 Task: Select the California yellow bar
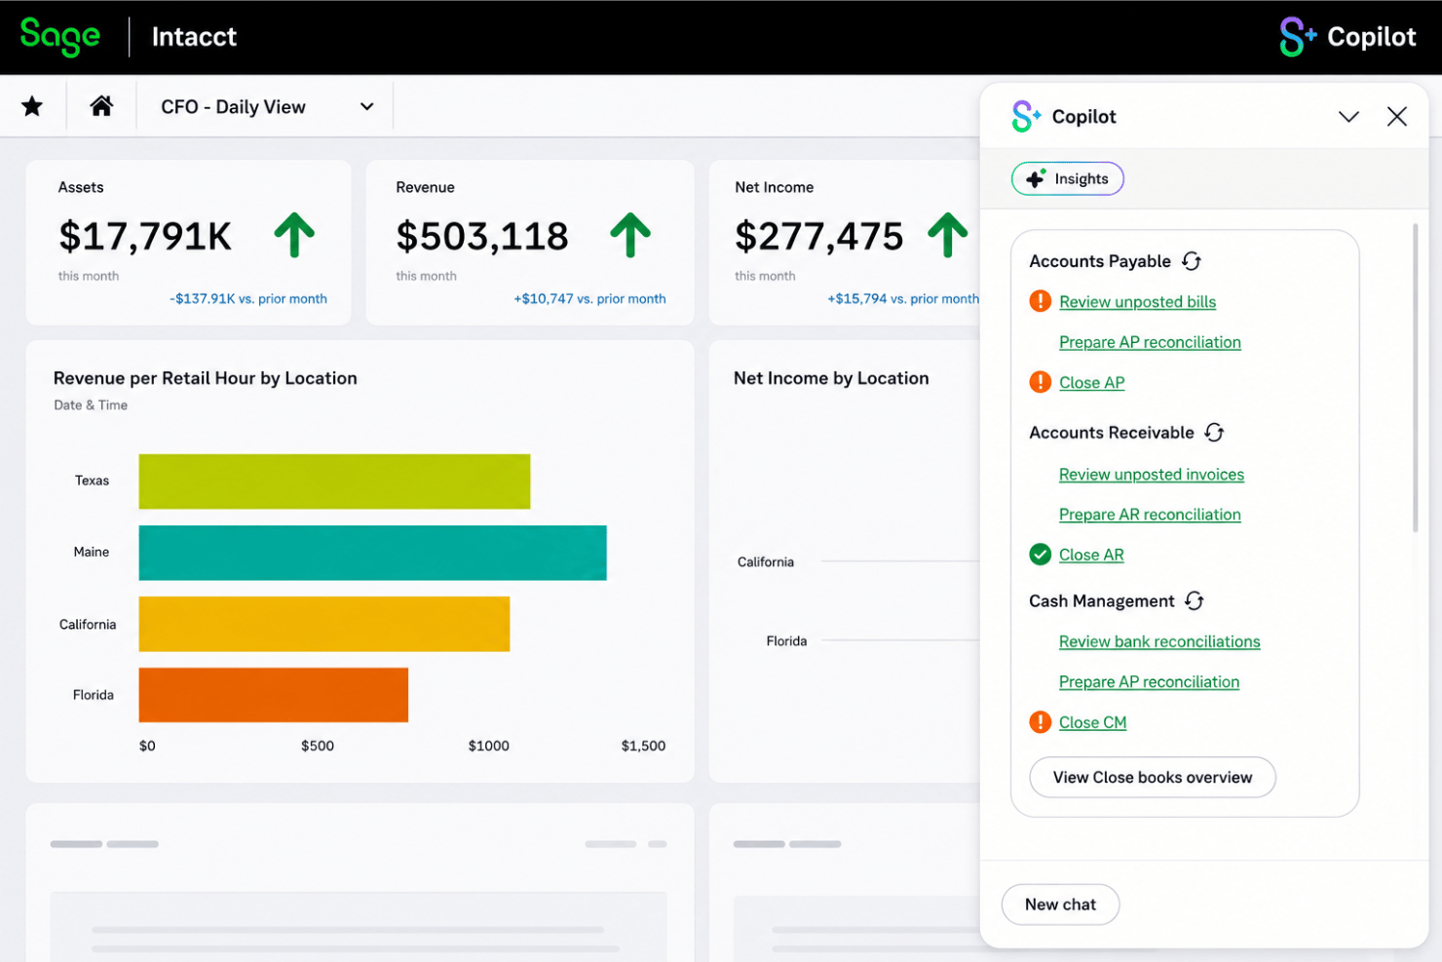(x=324, y=624)
